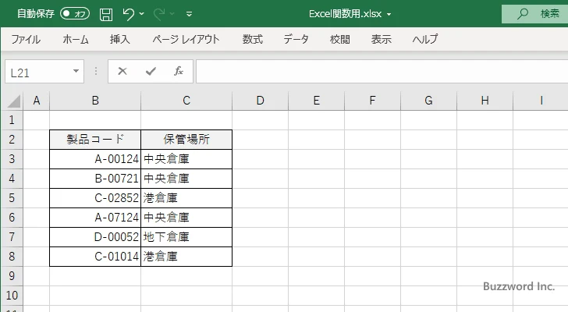Select the 地下倉庫 cell
The width and height of the screenshot is (568, 312).
(186, 237)
